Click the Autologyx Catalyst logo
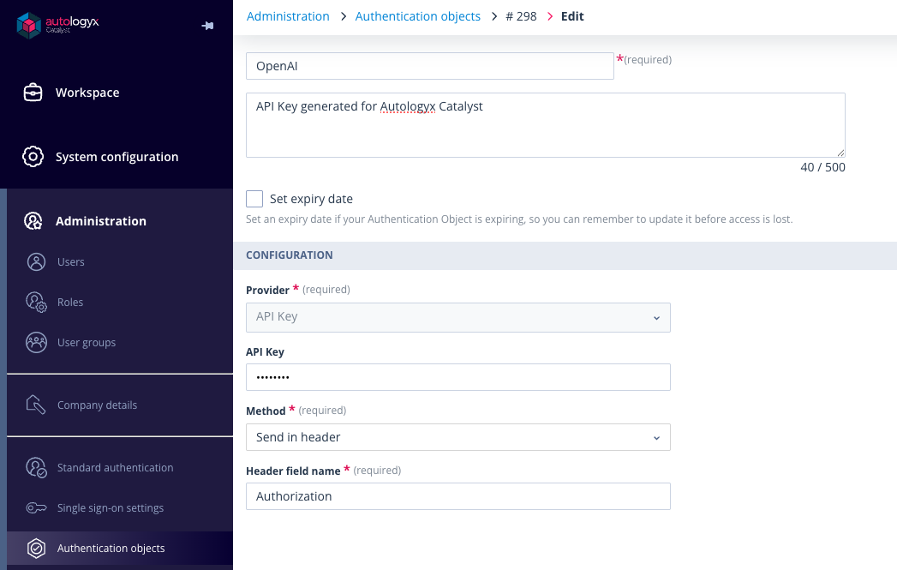Viewport: 897px width, 570px height. tap(57, 25)
